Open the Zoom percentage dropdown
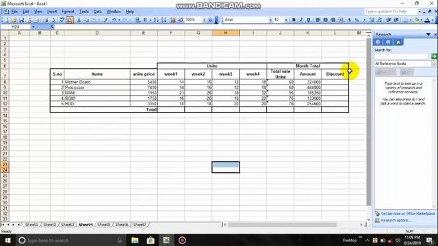Viewport: 438px width, 246px height. pyautogui.click(x=204, y=20)
